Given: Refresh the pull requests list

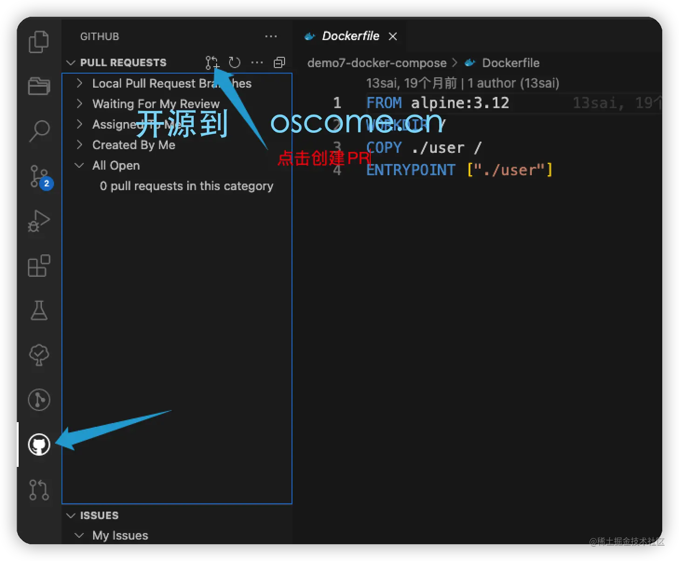Looking at the screenshot, I should (235, 62).
